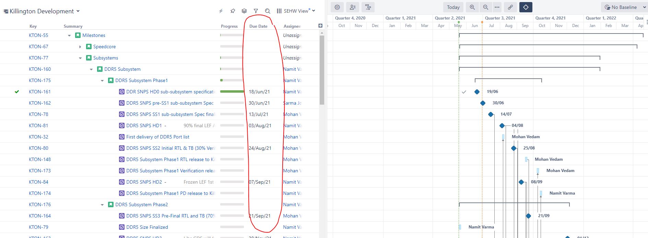Click the progress bar of KTON-175
The image size is (648, 238).
[232, 80]
